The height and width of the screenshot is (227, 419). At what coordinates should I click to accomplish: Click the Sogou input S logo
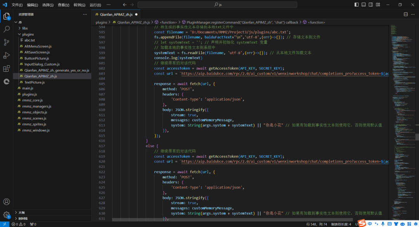pyautogui.click(x=362, y=223)
